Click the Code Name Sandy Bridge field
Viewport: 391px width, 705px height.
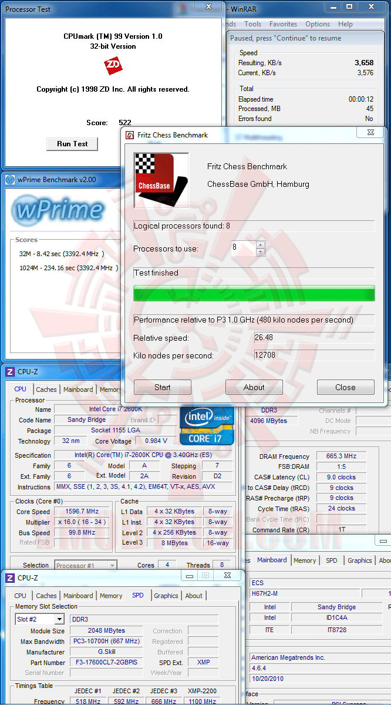(x=87, y=419)
